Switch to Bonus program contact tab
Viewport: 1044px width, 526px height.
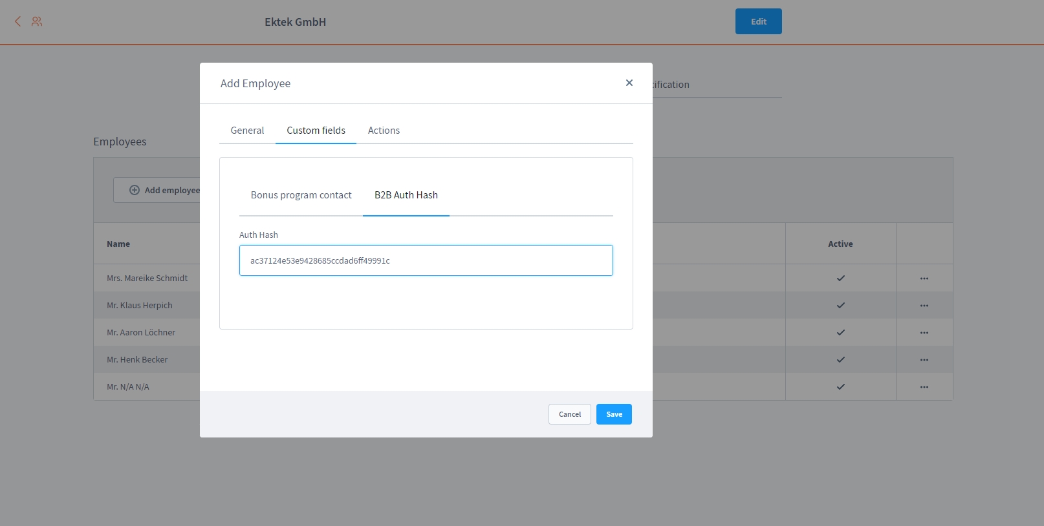pos(301,195)
